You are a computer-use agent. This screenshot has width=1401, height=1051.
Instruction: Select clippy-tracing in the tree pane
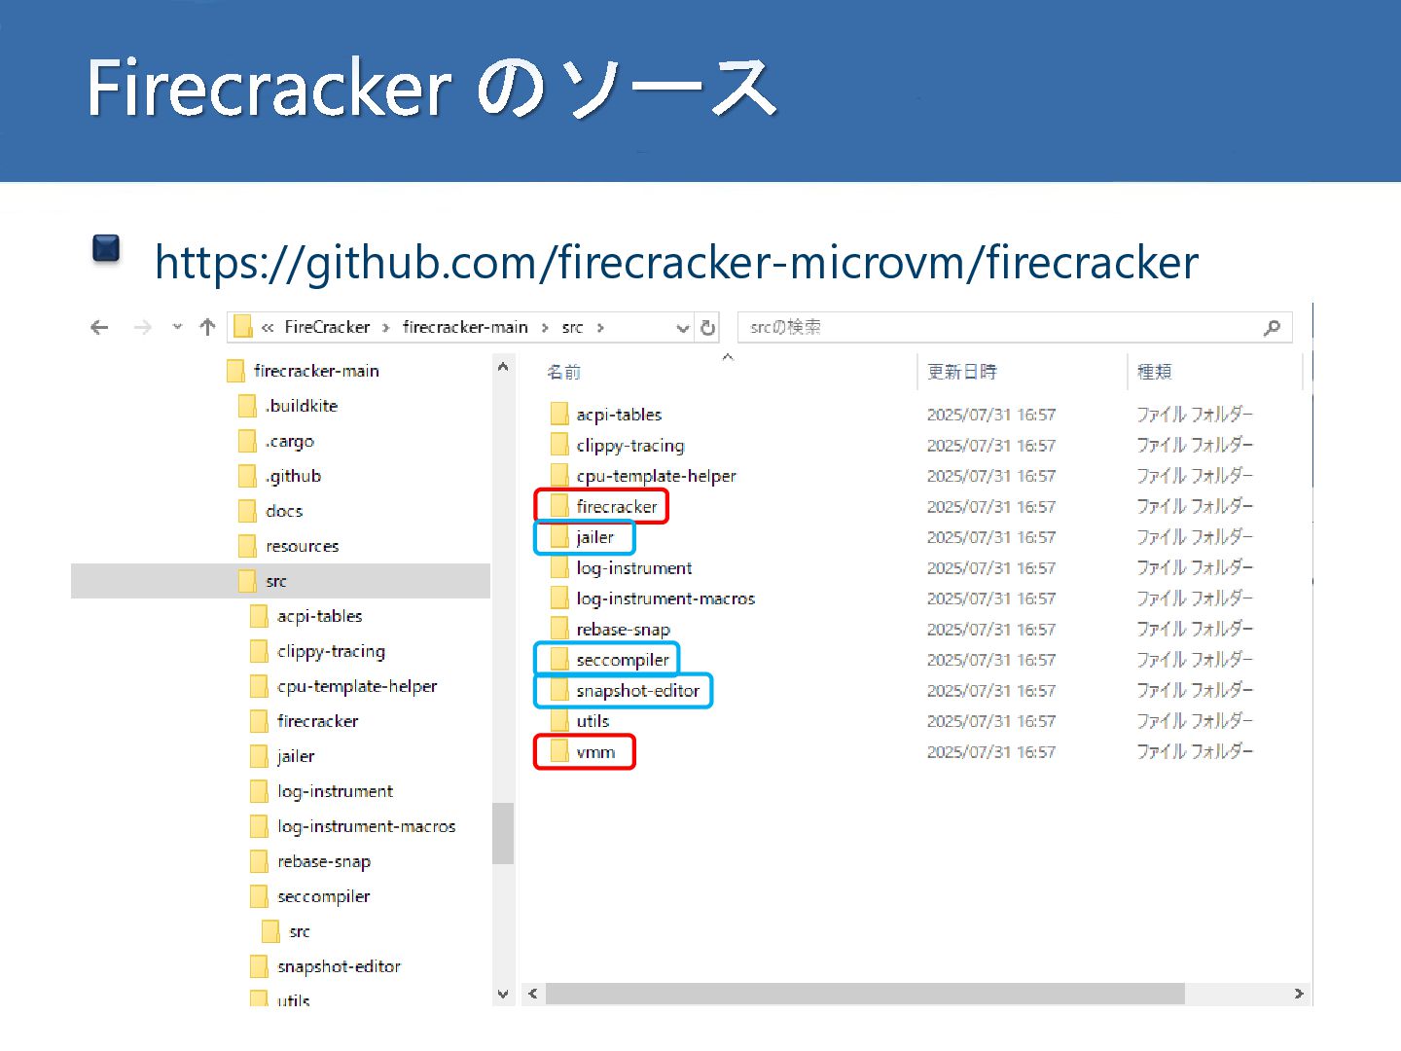(x=331, y=651)
